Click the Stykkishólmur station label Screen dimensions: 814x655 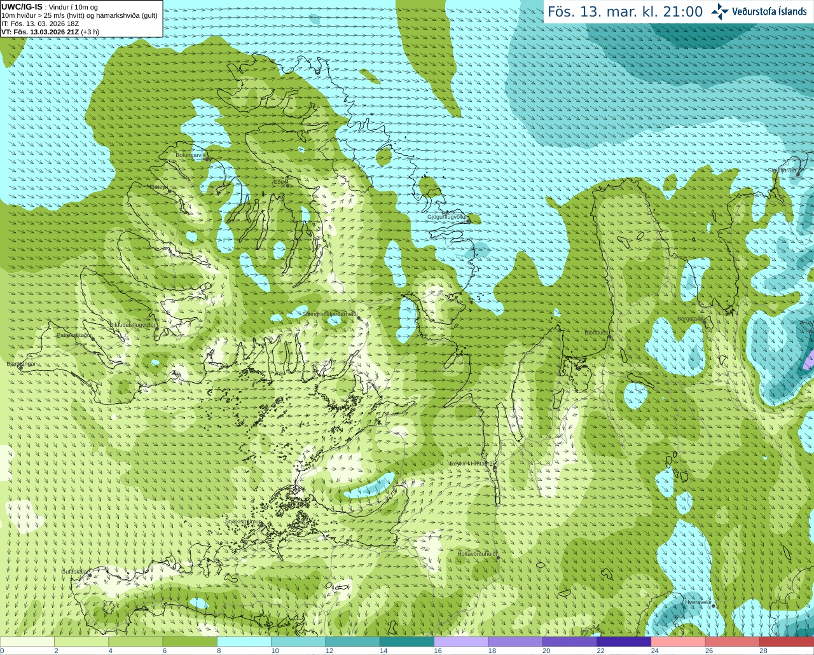(243, 521)
